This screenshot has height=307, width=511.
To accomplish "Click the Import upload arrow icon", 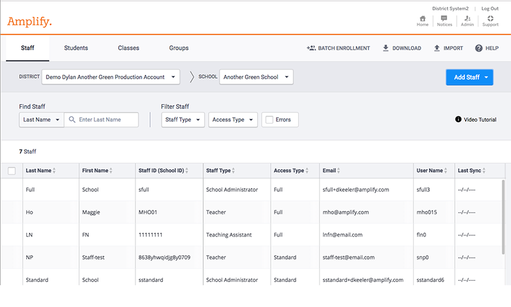I will click(x=437, y=48).
